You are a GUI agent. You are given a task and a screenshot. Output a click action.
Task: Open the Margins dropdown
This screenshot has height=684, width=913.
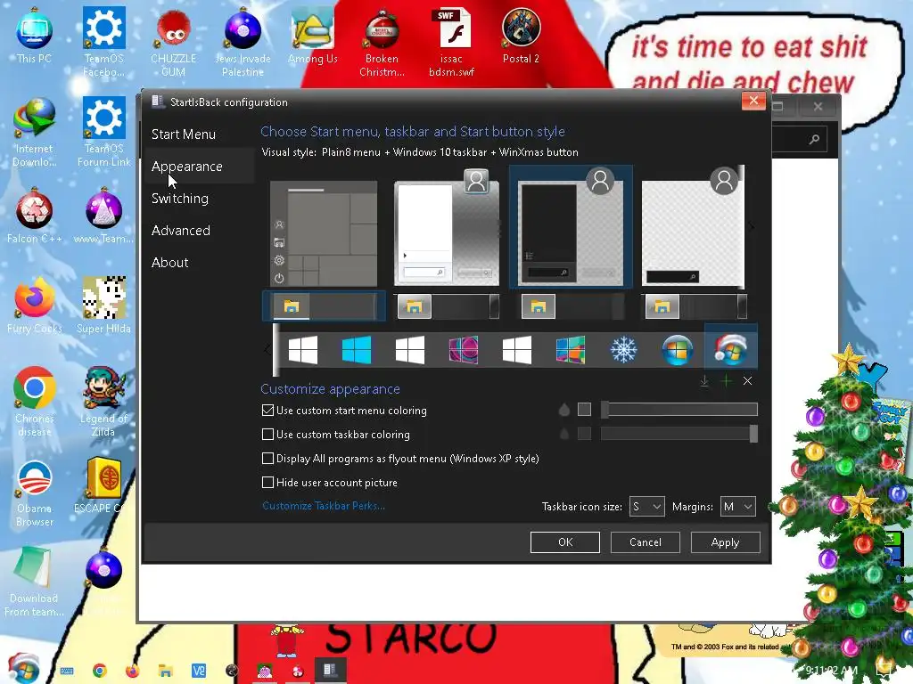pos(737,507)
